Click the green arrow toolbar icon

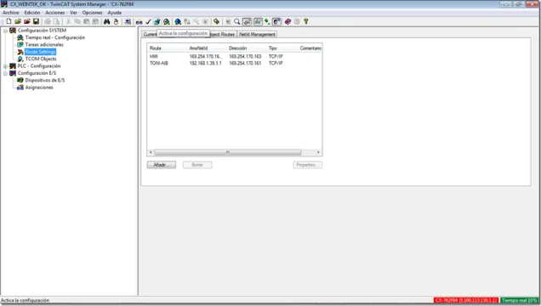[x=267, y=21]
